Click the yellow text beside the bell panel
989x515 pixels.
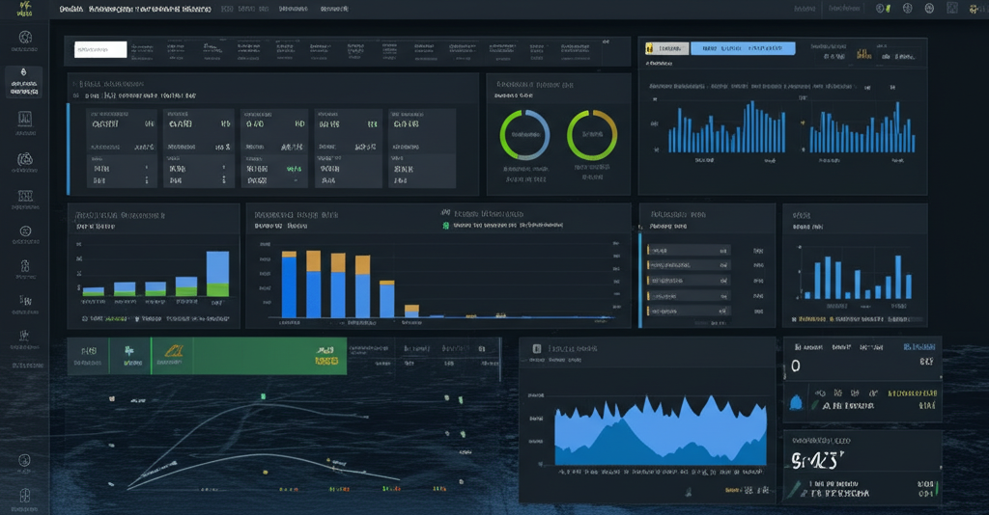(912, 393)
